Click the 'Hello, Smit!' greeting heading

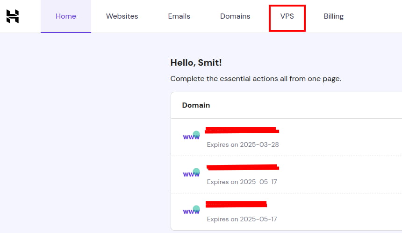(196, 62)
